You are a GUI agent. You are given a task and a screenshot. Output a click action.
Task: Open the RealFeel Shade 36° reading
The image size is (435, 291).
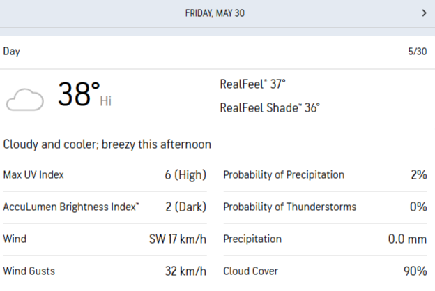pos(269,107)
